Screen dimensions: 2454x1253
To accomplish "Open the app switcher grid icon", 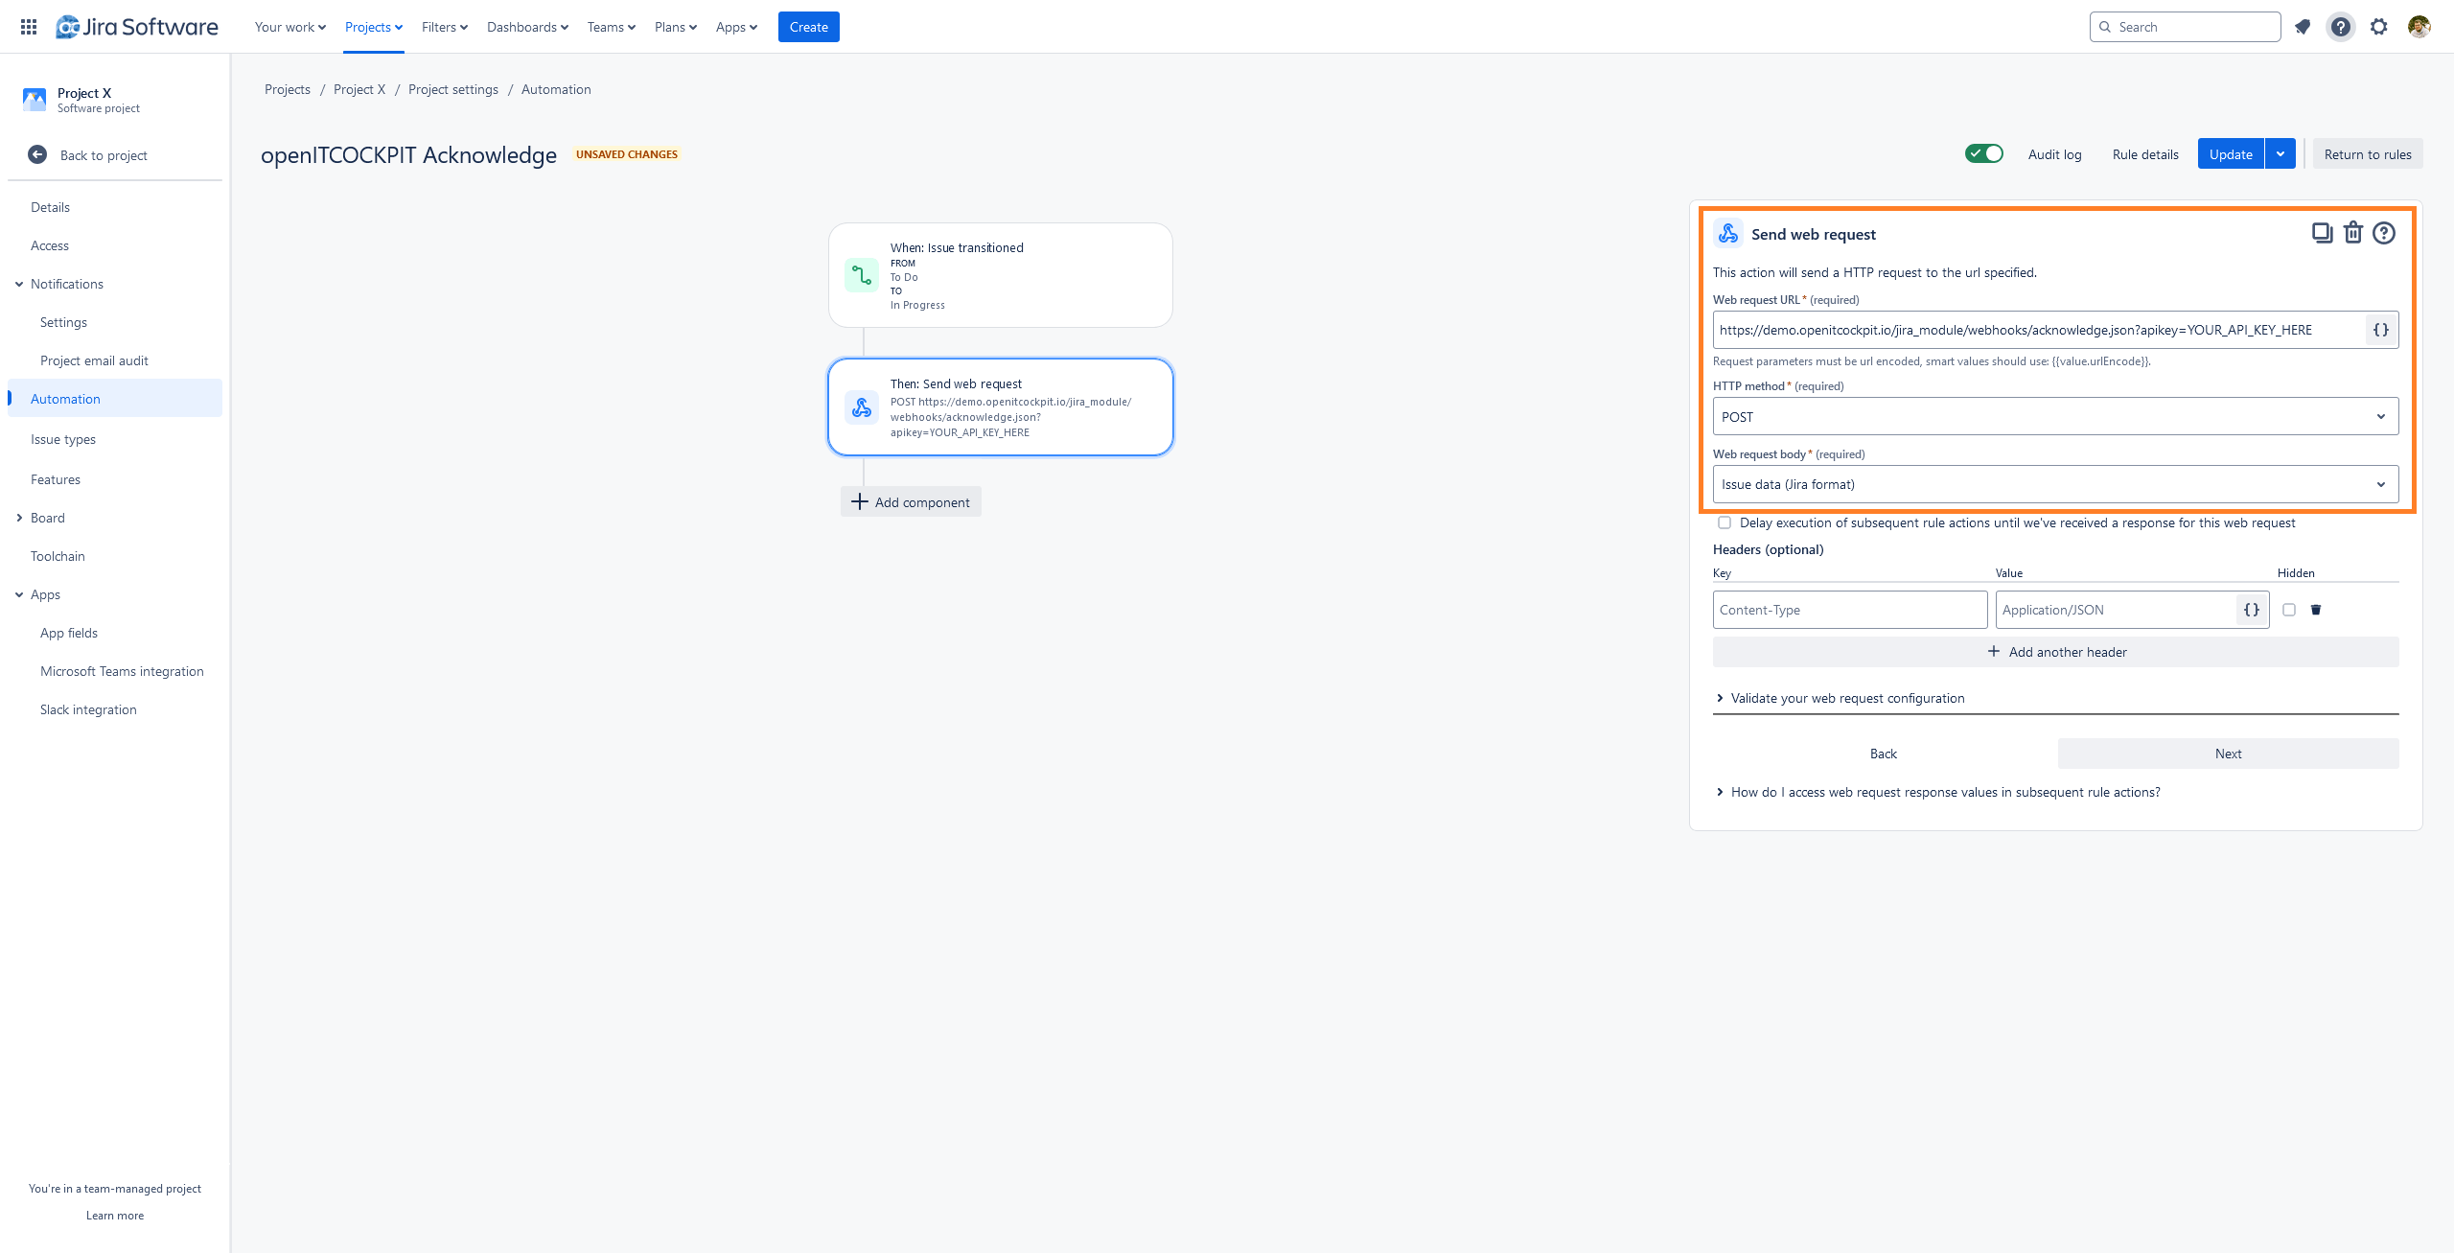I will click(29, 27).
